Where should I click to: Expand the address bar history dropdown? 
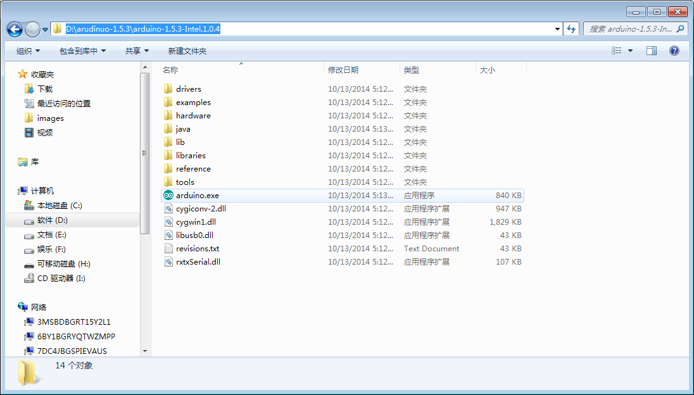[557, 29]
